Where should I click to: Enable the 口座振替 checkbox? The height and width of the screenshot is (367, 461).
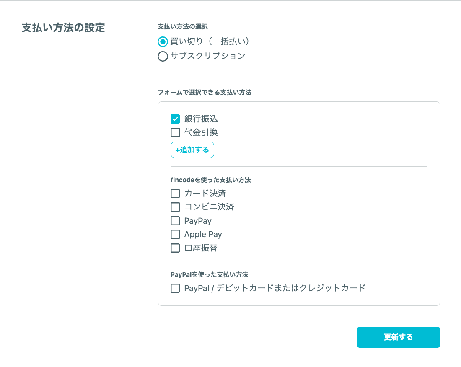coord(175,248)
